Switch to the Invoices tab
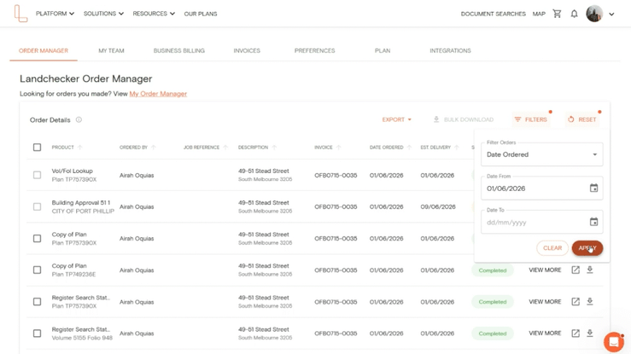631x354 pixels. (247, 50)
